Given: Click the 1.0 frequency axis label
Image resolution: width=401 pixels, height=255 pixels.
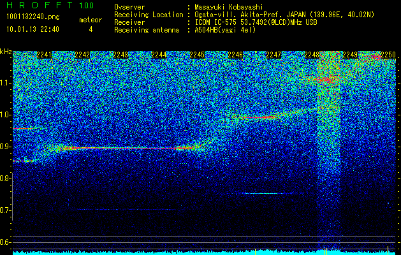Looking at the screenshot, I should coord(5,115).
